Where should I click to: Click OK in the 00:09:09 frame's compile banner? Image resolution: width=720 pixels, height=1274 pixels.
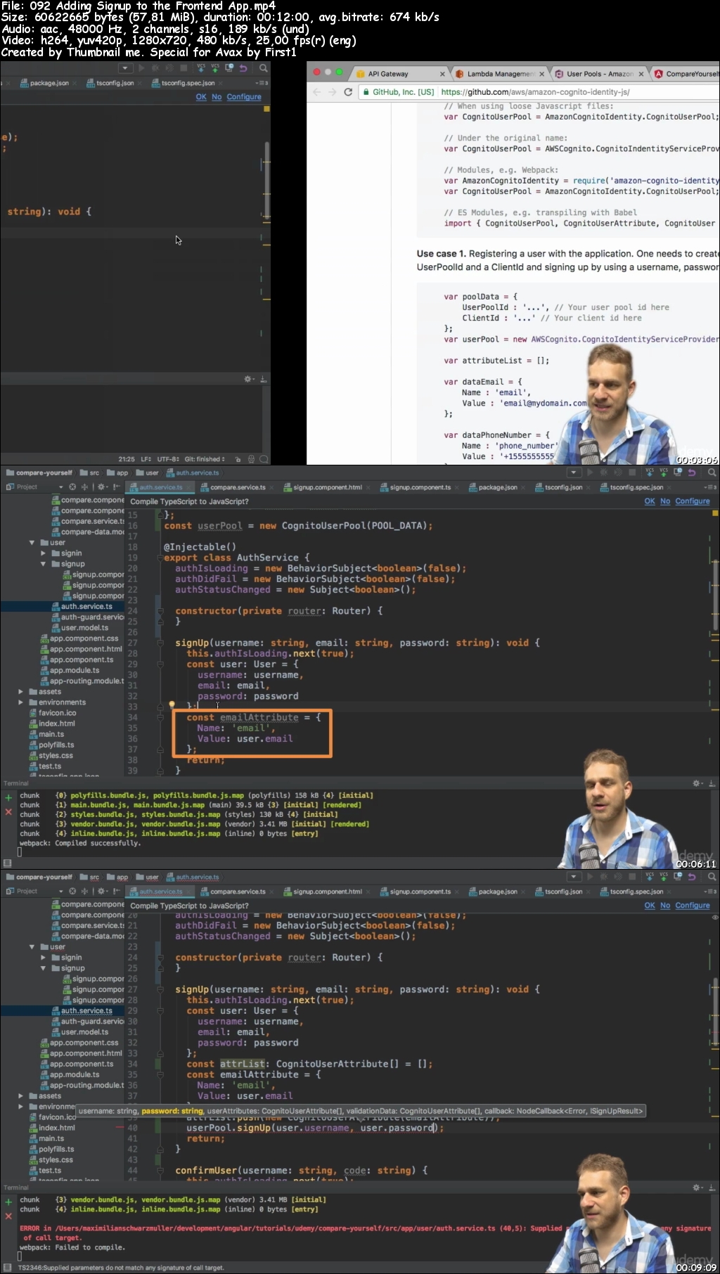click(650, 906)
